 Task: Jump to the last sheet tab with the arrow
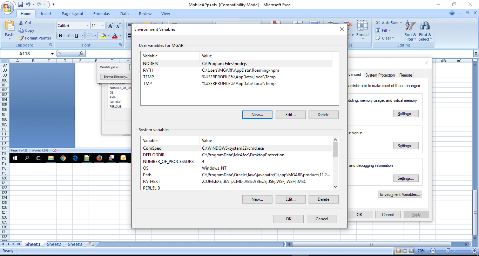(x=19, y=244)
